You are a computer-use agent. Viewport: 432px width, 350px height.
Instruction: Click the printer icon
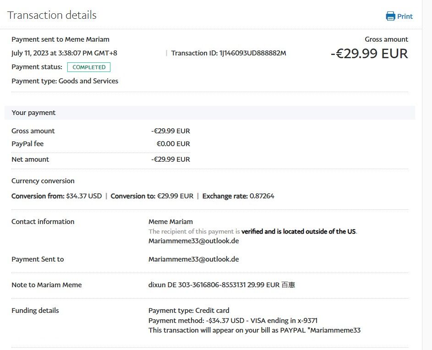tap(390, 16)
